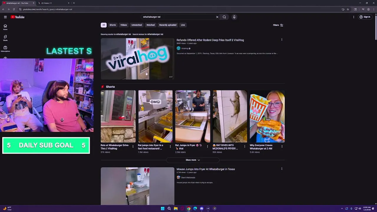Open Discord from taskbar

click(201, 208)
